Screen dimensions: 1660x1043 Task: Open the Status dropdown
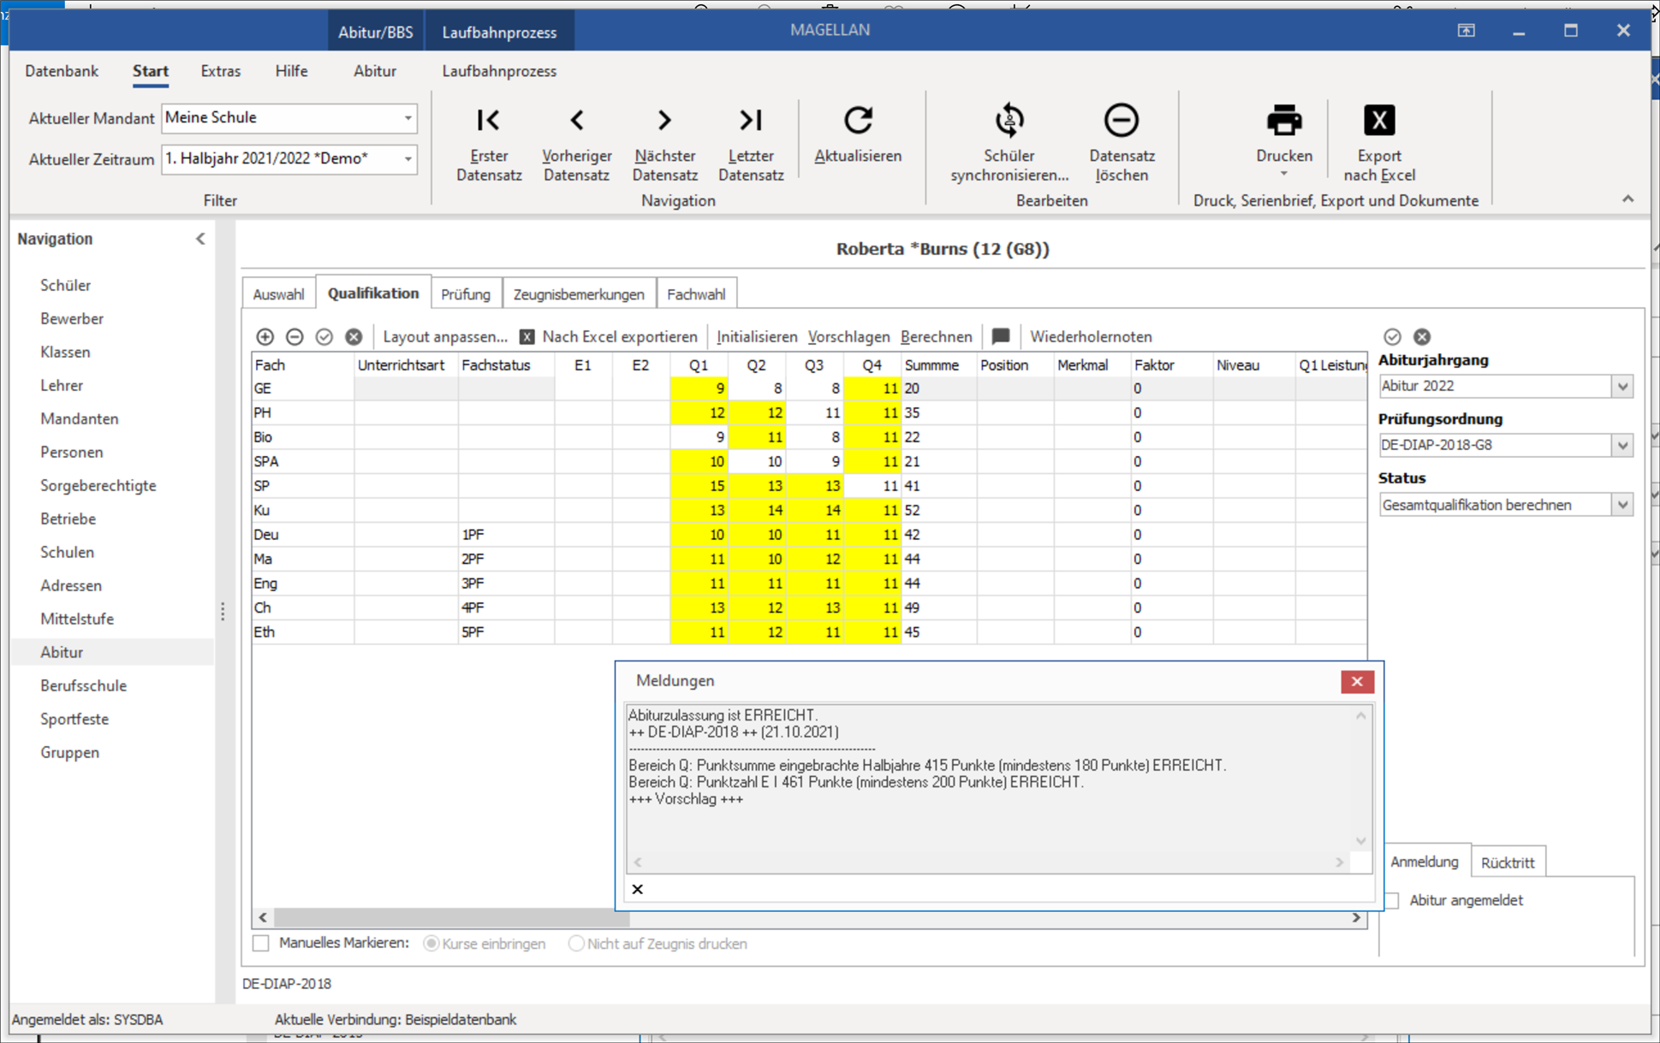click(x=1622, y=505)
